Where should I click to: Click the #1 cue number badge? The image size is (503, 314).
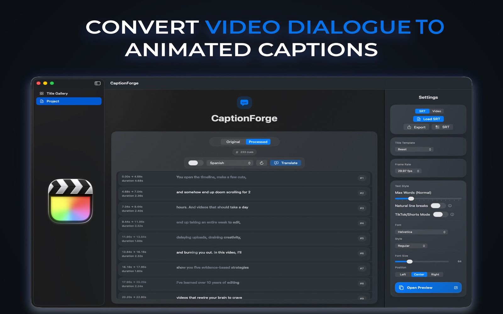tap(362, 178)
